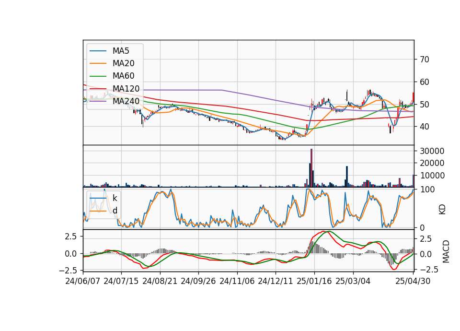Click the 24/06/07 date axis label
Screen dimensions: 460x331
click(x=83, y=281)
